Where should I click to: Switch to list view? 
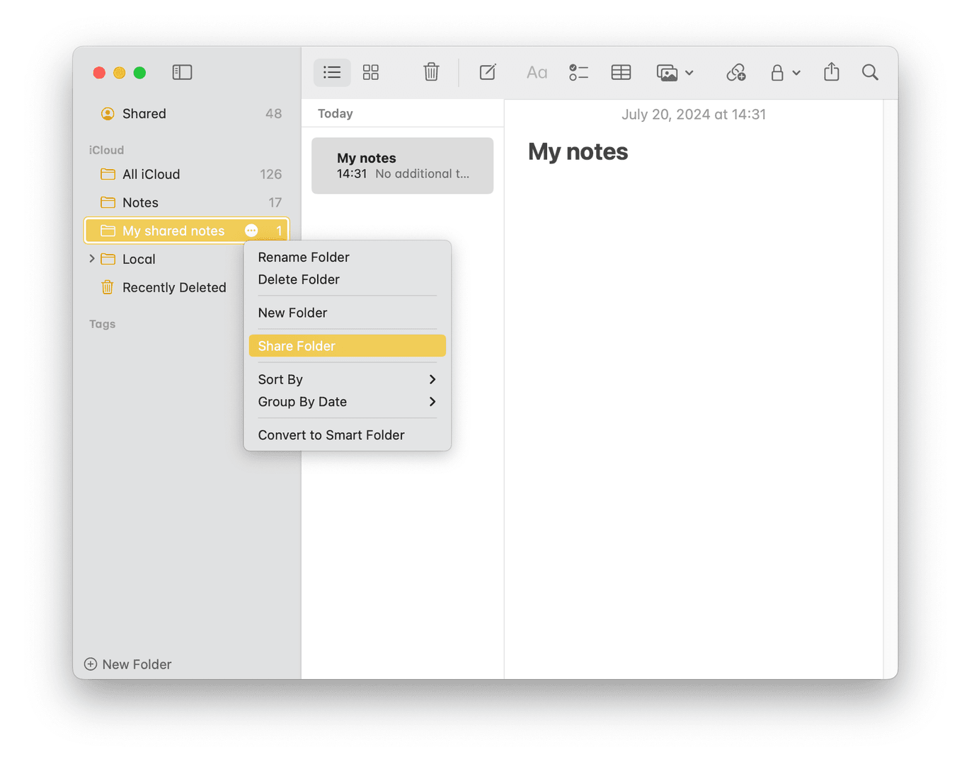pos(332,72)
